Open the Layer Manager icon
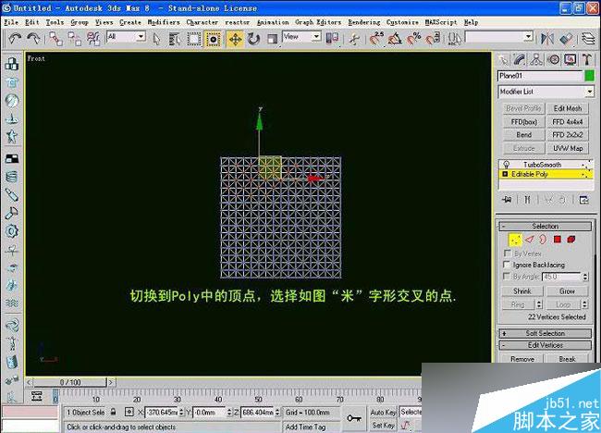Image resolution: width=601 pixels, height=433 pixels. pos(588,38)
